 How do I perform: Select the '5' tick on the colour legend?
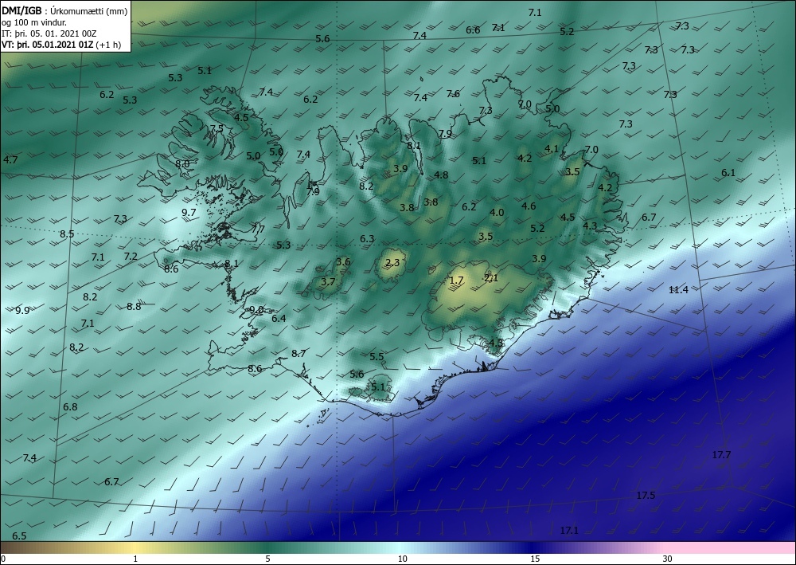[267, 559]
